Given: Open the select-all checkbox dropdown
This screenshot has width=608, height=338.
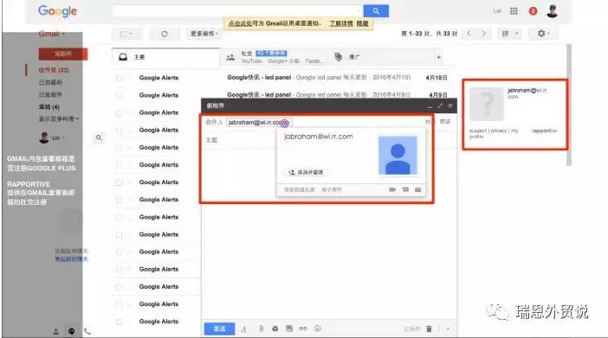Looking at the screenshot, I should (126, 34).
